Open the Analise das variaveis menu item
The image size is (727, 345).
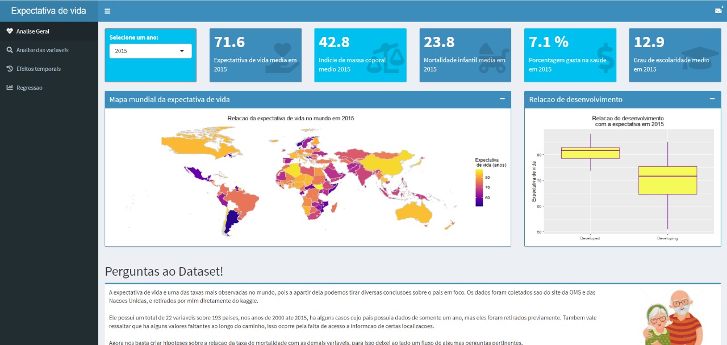click(x=42, y=50)
